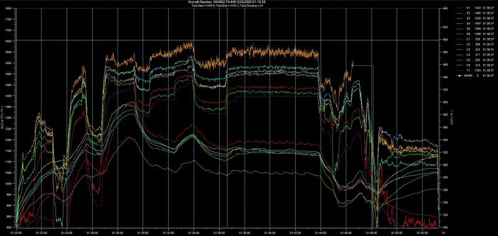Click the 01:34:00 time axis label

(x=194, y=233)
